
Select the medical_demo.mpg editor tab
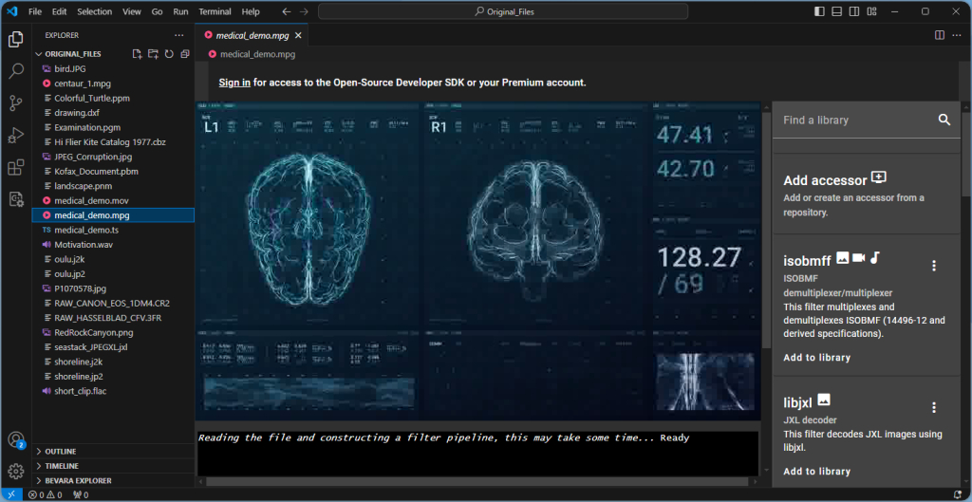pos(251,35)
